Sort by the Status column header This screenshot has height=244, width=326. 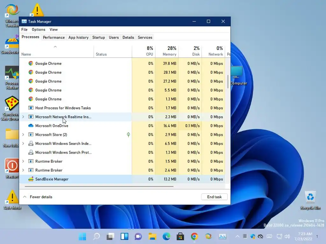(x=113, y=51)
